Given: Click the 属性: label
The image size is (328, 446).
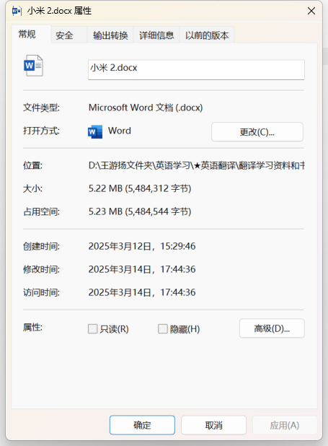Looking at the screenshot, I should tap(32, 328).
